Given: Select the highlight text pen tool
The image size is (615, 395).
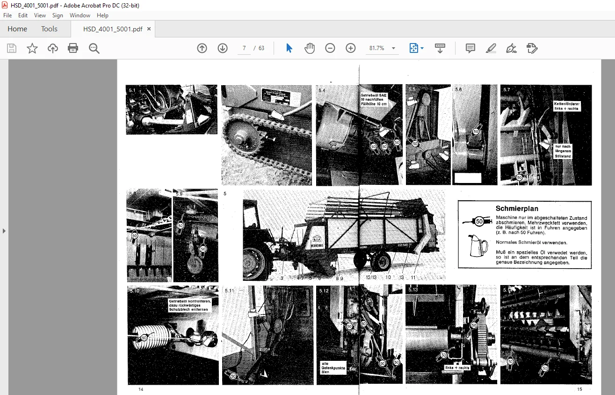Looking at the screenshot, I should click(491, 48).
